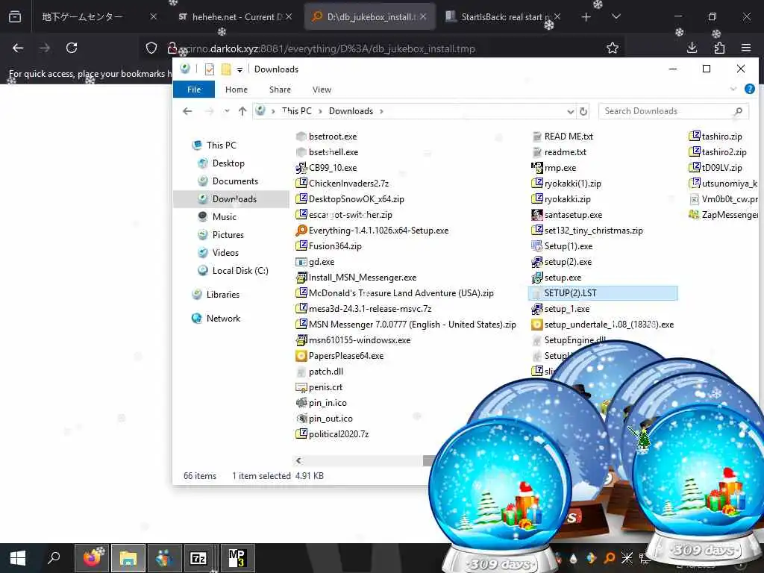List all Firefox tabs with the chevron
Viewport: 764px width, 573px height.
pyautogui.click(x=616, y=17)
